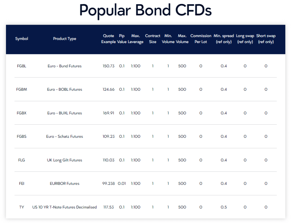Click the Min. spread column header
Viewport: 291px width, 223px height.
click(224, 39)
